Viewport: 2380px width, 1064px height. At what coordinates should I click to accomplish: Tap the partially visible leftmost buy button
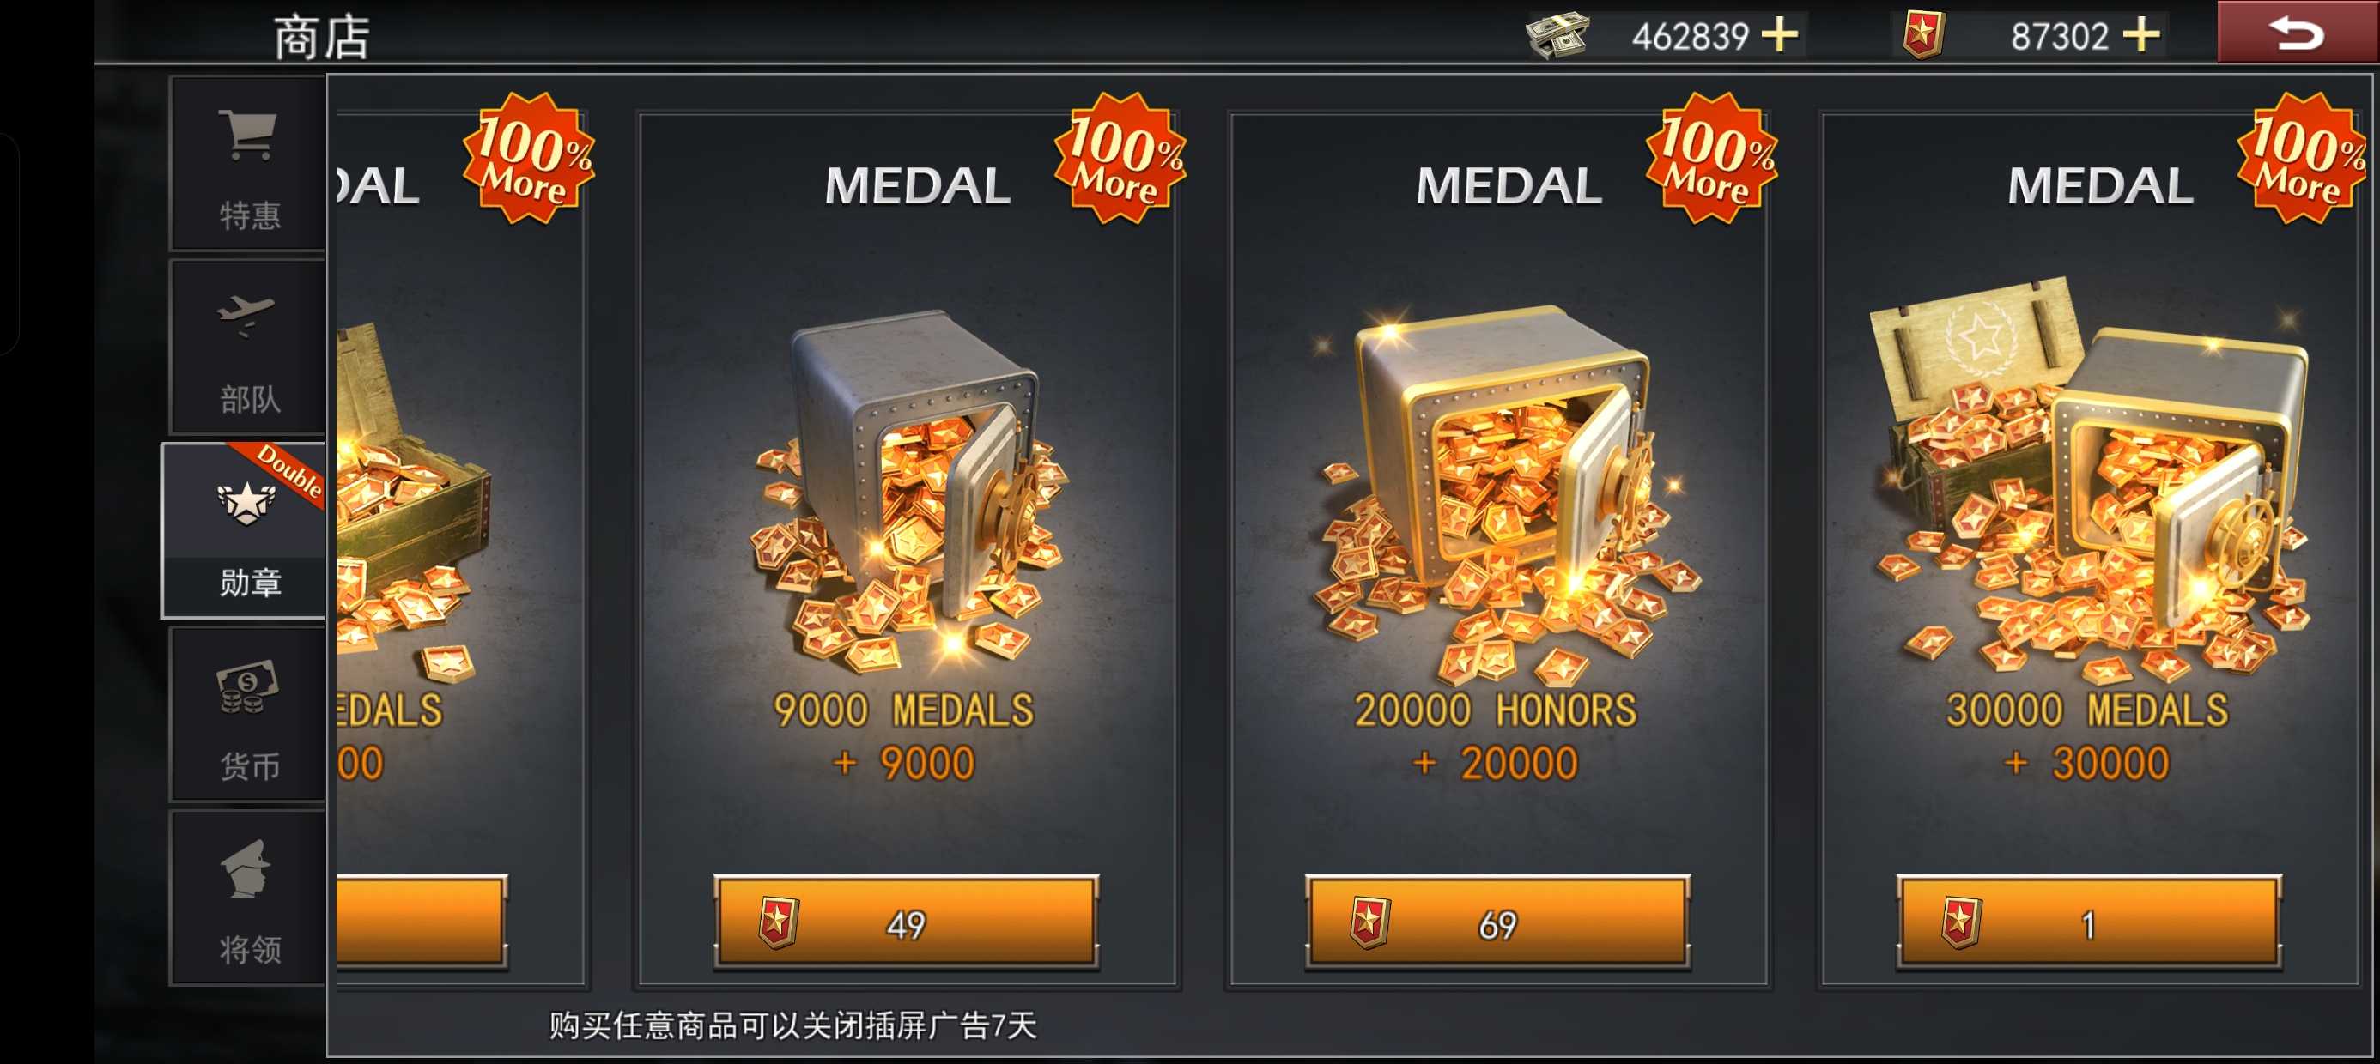pyautogui.click(x=422, y=922)
